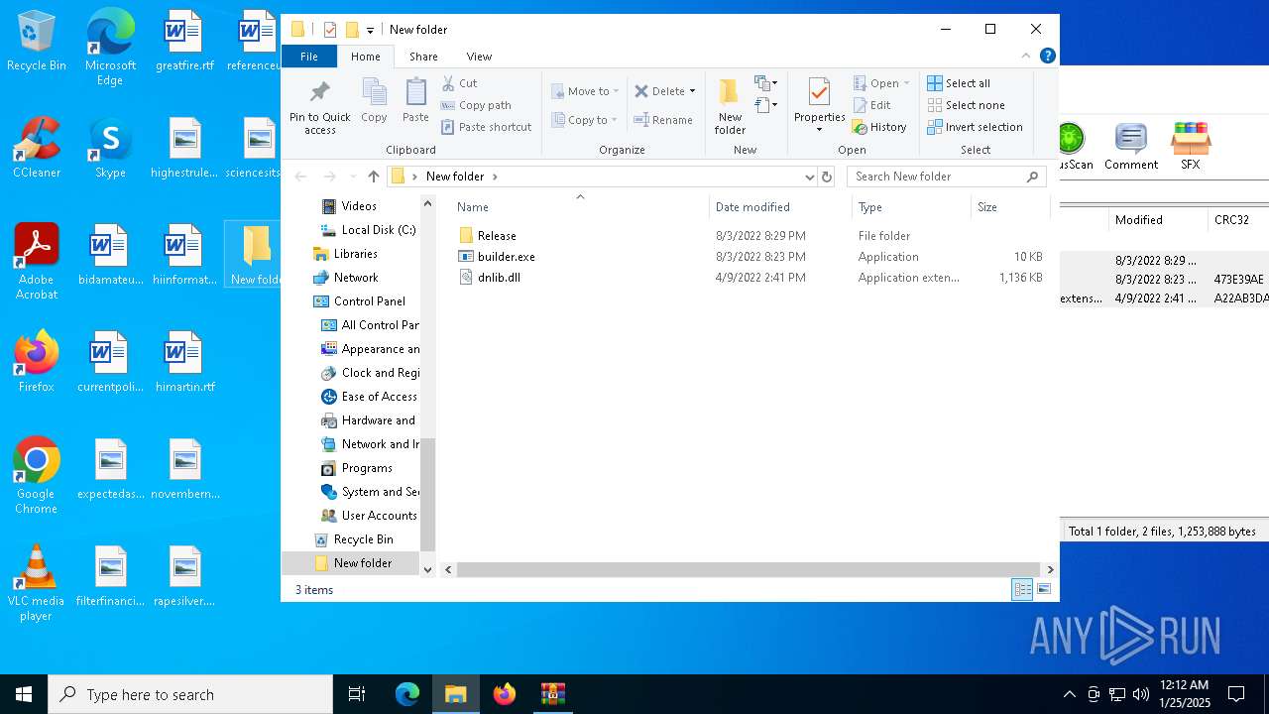This screenshot has width=1269, height=714.
Task: Sort files by Date modified column
Action: pos(780,206)
